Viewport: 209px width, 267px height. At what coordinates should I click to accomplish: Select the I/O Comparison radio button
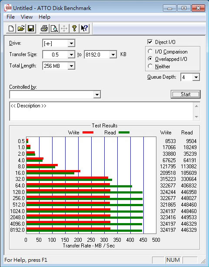point(150,51)
